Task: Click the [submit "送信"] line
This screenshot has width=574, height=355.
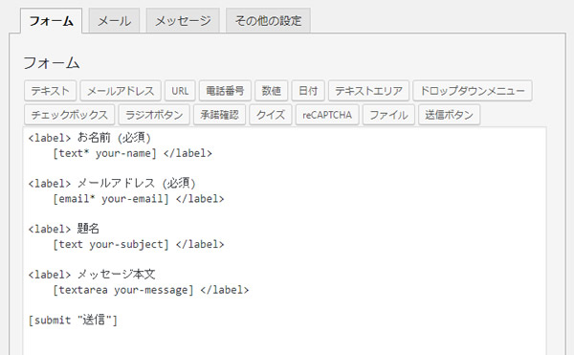Action: [x=74, y=321]
